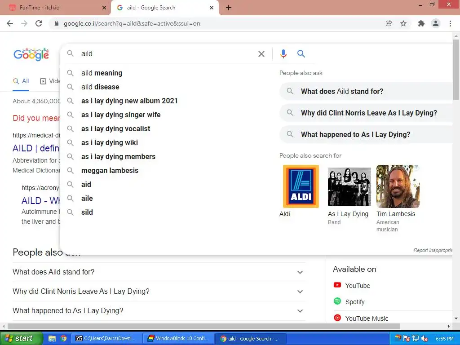Switch to the Videos results tab
Screen dimensions: 460x345
click(50, 81)
